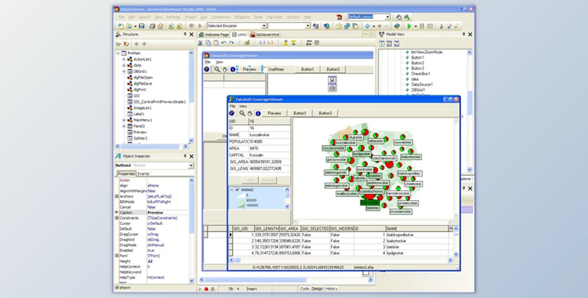Pin the Structure panel with pushpin icon
The height and width of the screenshot is (298, 588).
[185, 35]
